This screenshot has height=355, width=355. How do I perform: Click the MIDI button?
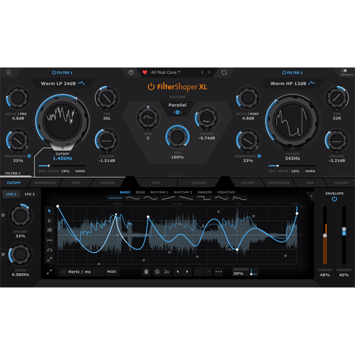click(111, 272)
